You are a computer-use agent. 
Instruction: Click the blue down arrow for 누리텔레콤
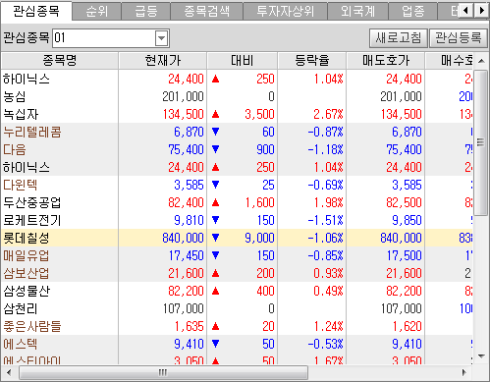point(215,132)
